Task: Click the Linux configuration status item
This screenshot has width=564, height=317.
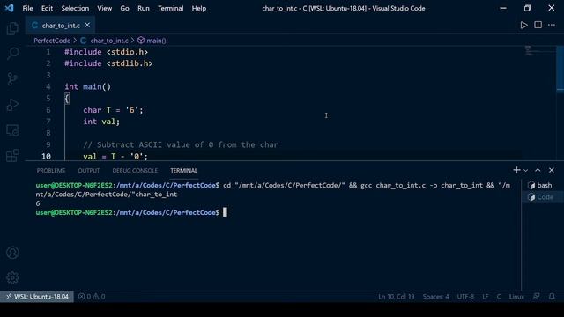Action: tap(516, 297)
